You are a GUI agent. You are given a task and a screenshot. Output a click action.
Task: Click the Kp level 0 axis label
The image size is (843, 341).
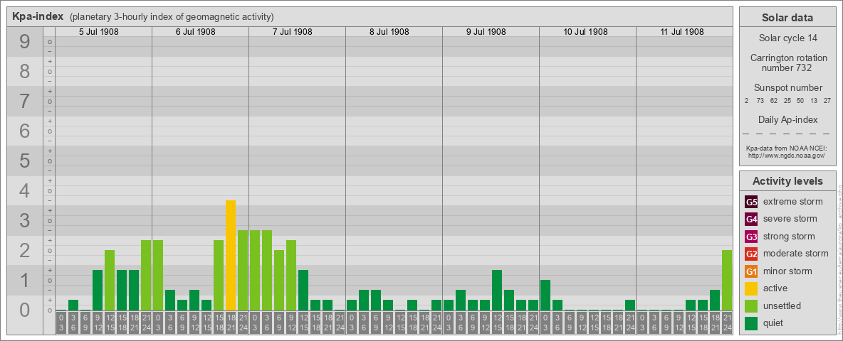24,310
